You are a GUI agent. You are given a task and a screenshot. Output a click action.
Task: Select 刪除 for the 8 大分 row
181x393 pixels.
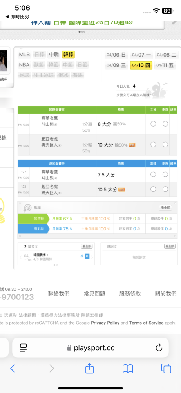[x=165, y=124]
